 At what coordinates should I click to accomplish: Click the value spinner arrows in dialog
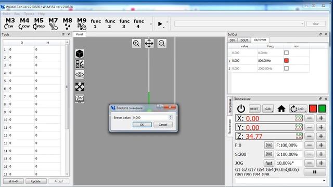170,117
